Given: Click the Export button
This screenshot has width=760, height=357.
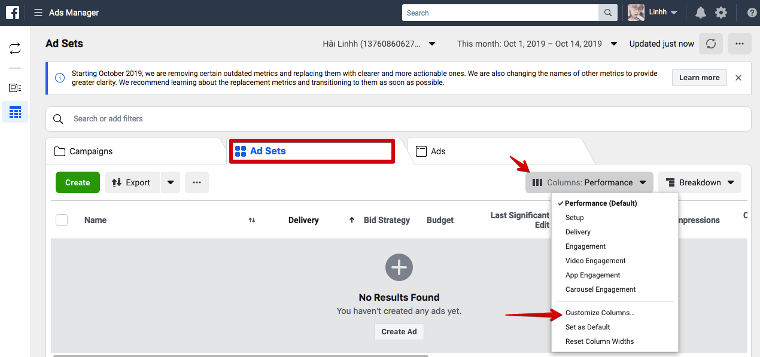Looking at the screenshot, I should (132, 182).
